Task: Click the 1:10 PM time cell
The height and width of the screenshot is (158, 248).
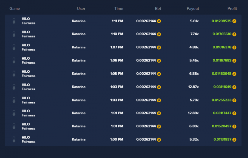Action: pos(117,34)
